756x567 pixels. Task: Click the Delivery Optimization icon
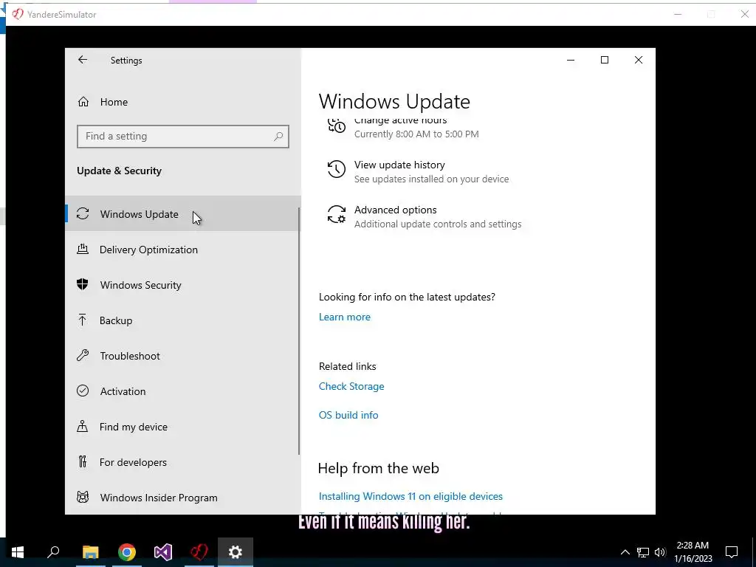point(83,250)
